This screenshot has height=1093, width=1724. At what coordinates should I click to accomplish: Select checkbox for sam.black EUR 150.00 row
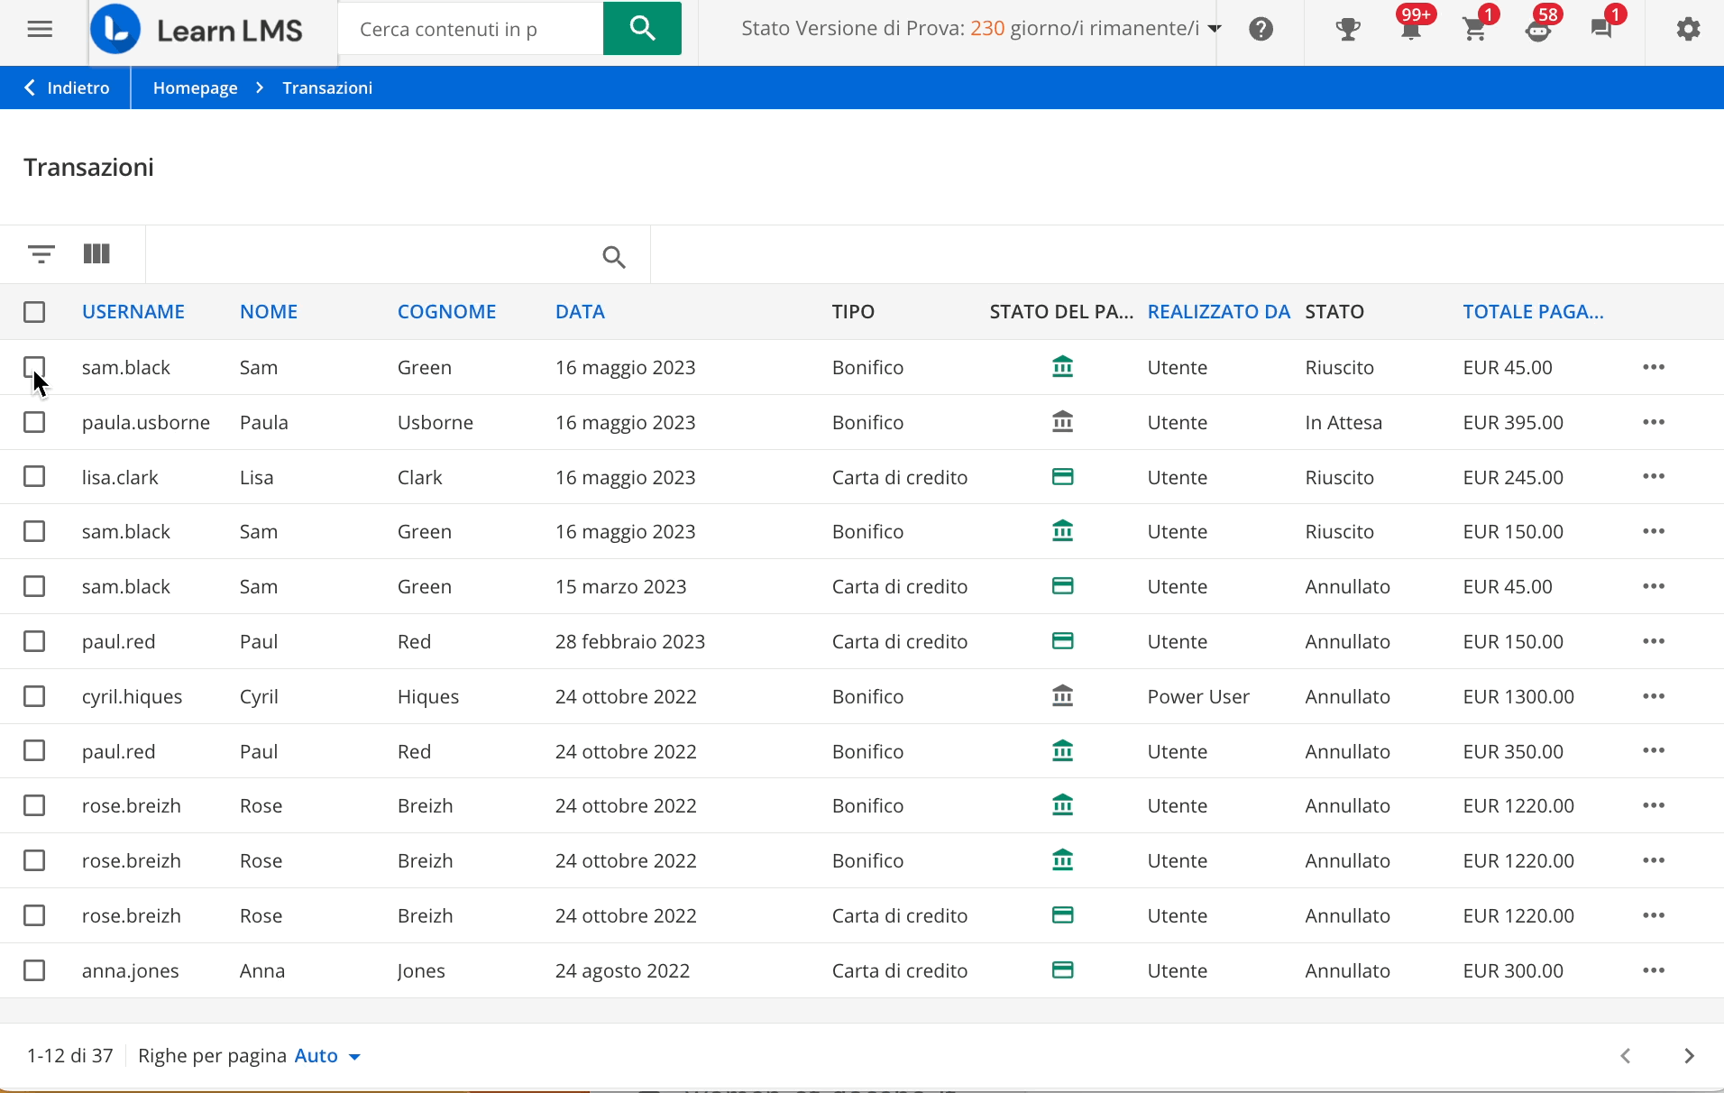coord(34,531)
